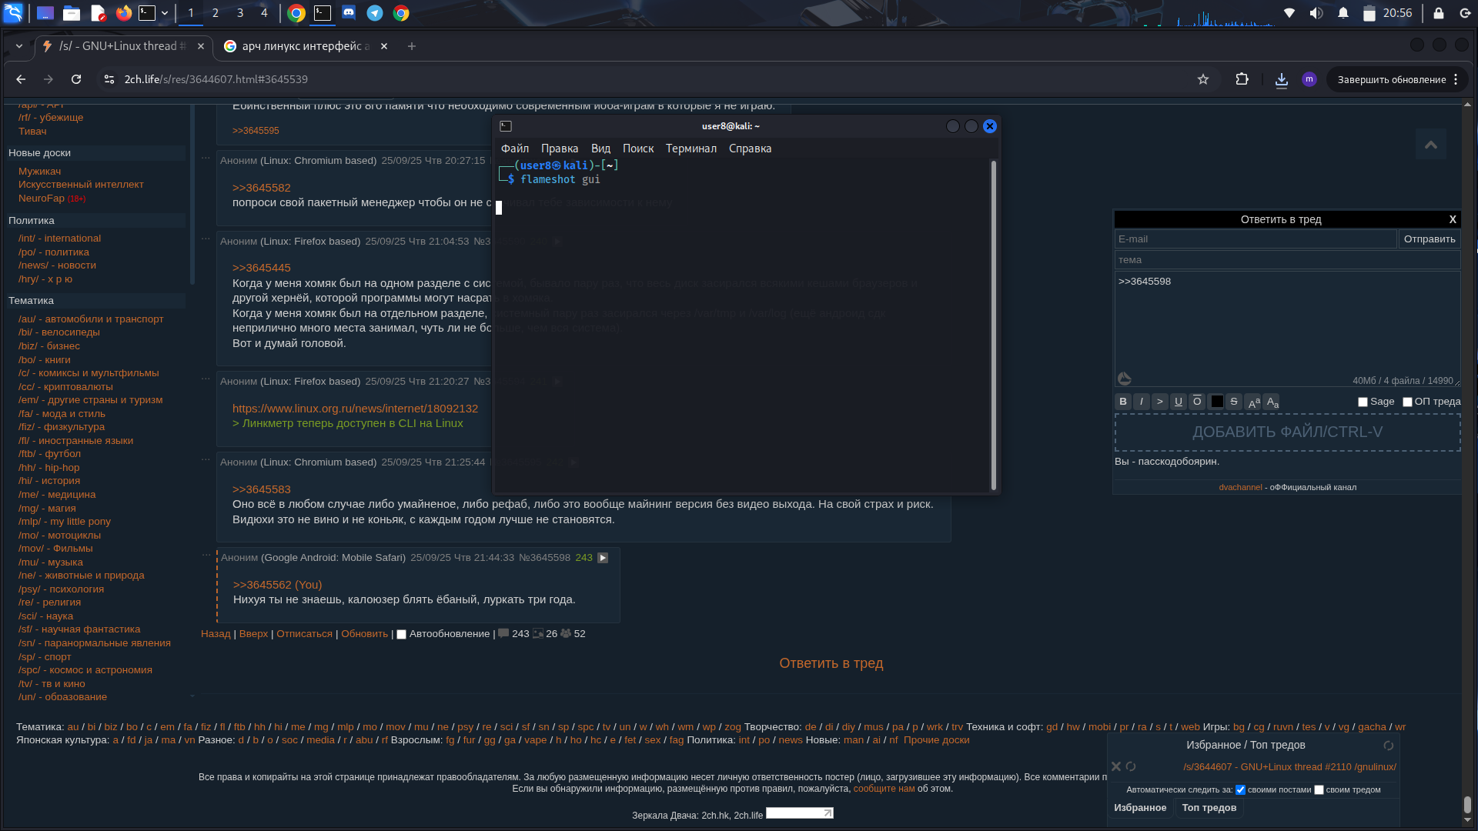Expand post 3645598 options arrow
The width and height of the screenshot is (1478, 831).
click(603, 558)
